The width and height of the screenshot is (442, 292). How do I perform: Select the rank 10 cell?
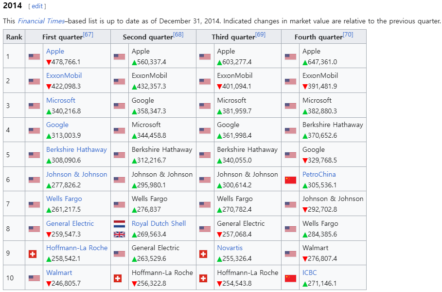[x=14, y=278]
